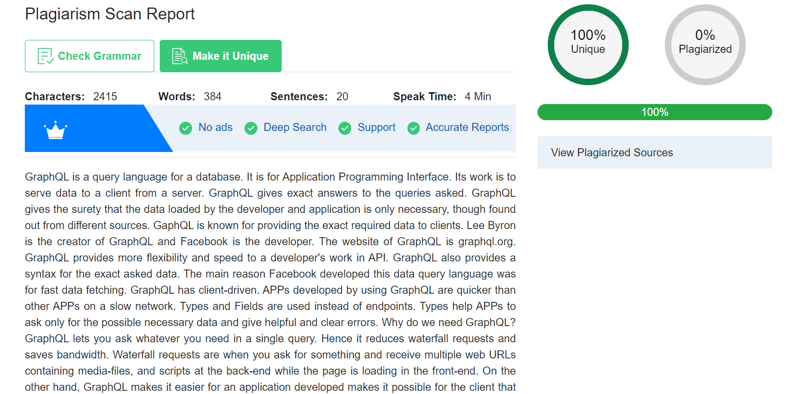Click the Make it Unique search-document icon
This screenshot has width=803, height=394.
point(180,56)
